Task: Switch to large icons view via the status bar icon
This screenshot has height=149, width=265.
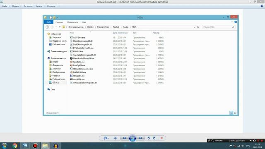Action: tap(235, 113)
